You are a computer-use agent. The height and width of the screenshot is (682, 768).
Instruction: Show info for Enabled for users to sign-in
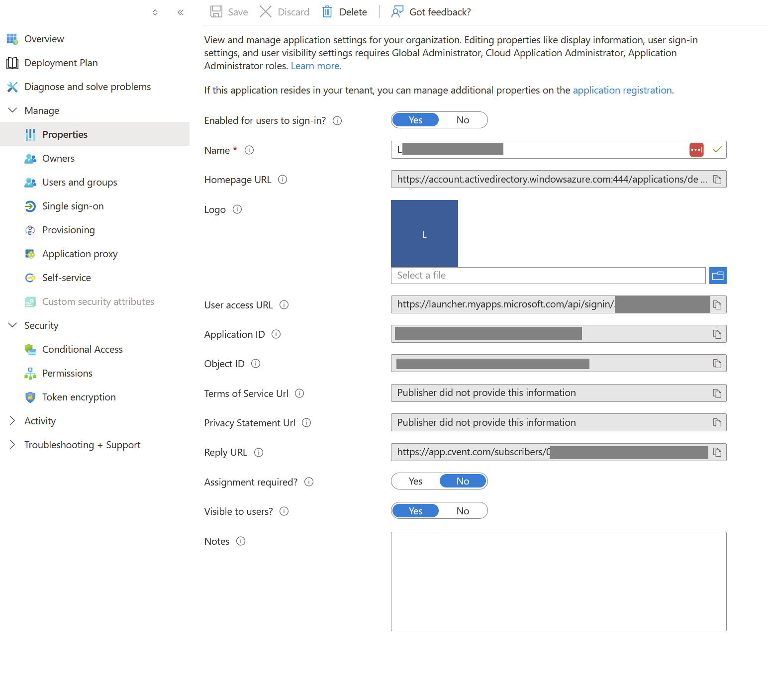337,120
